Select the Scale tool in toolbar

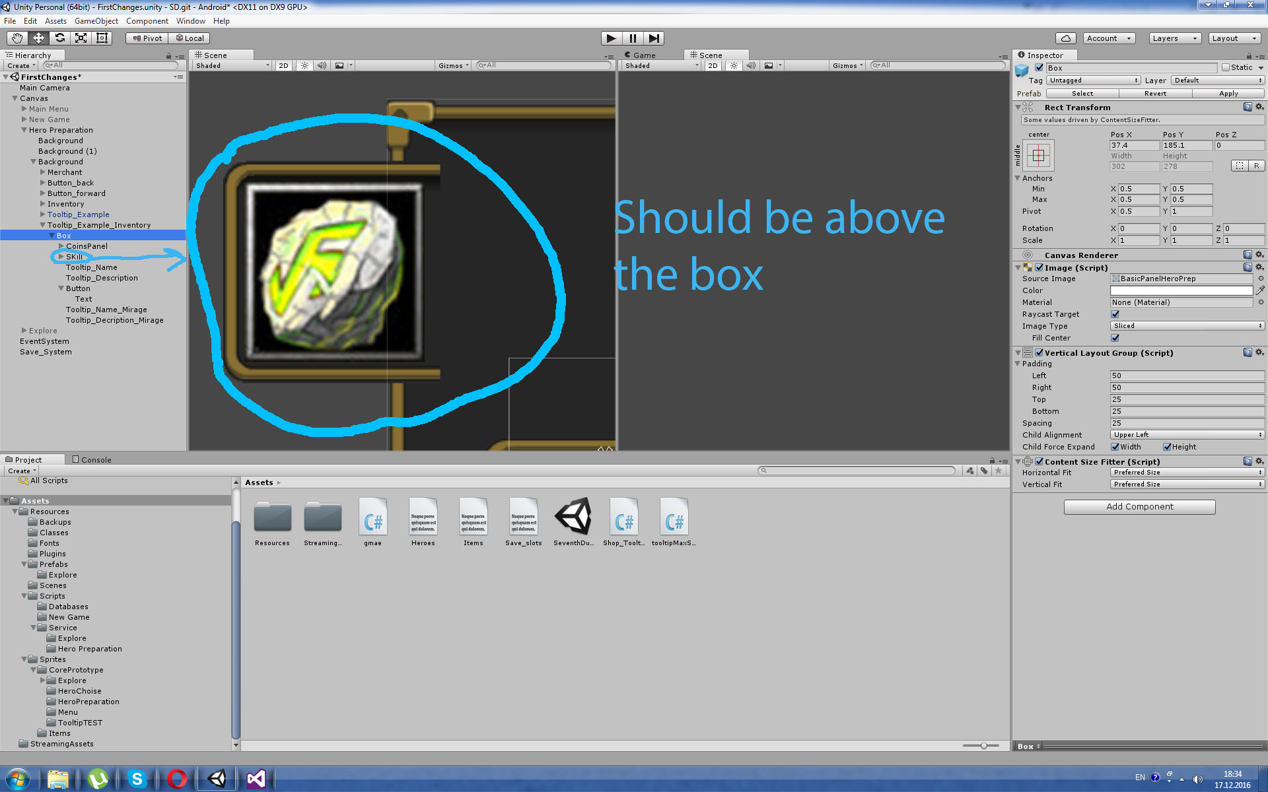point(81,38)
